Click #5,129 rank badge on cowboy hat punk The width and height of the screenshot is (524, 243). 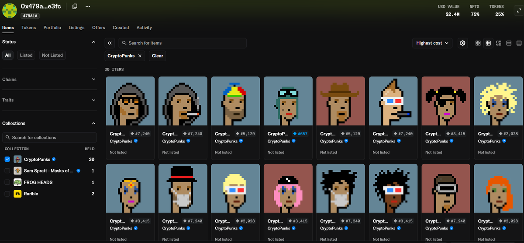tap(350, 134)
